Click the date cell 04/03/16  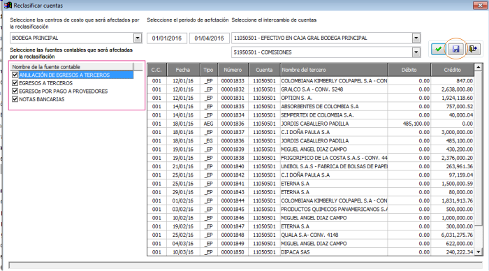click(183, 244)
